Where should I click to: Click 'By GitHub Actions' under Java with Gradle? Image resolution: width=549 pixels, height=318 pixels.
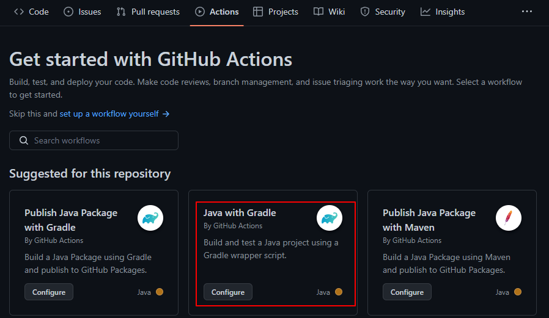pos(233,226)
